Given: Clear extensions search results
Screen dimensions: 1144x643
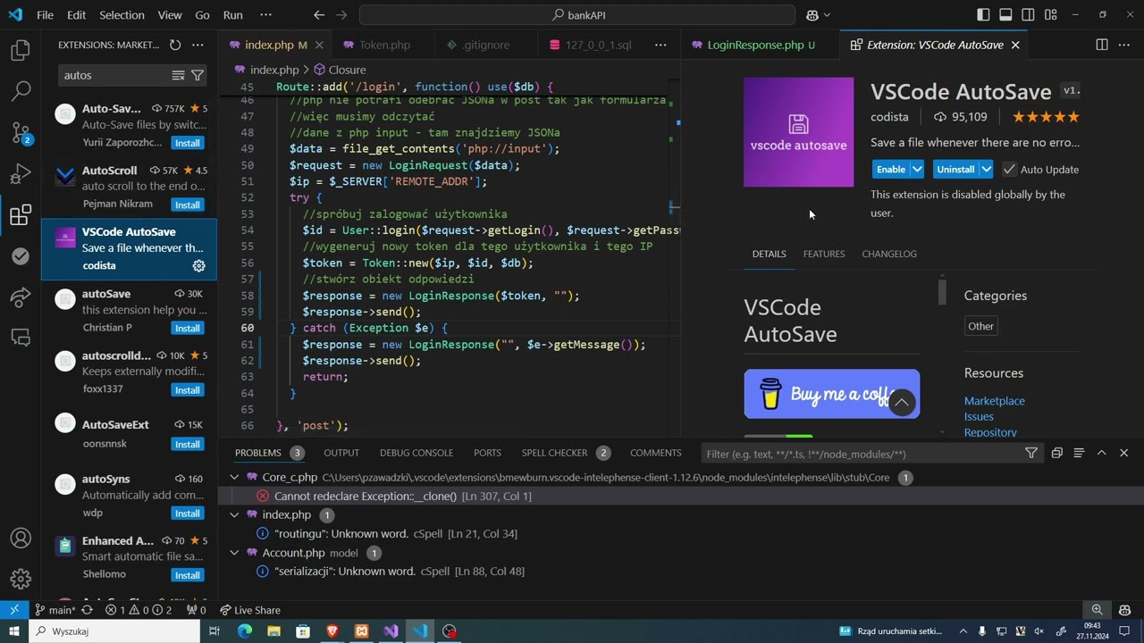Looking at the screenshot, I should [x=178, y=75].
